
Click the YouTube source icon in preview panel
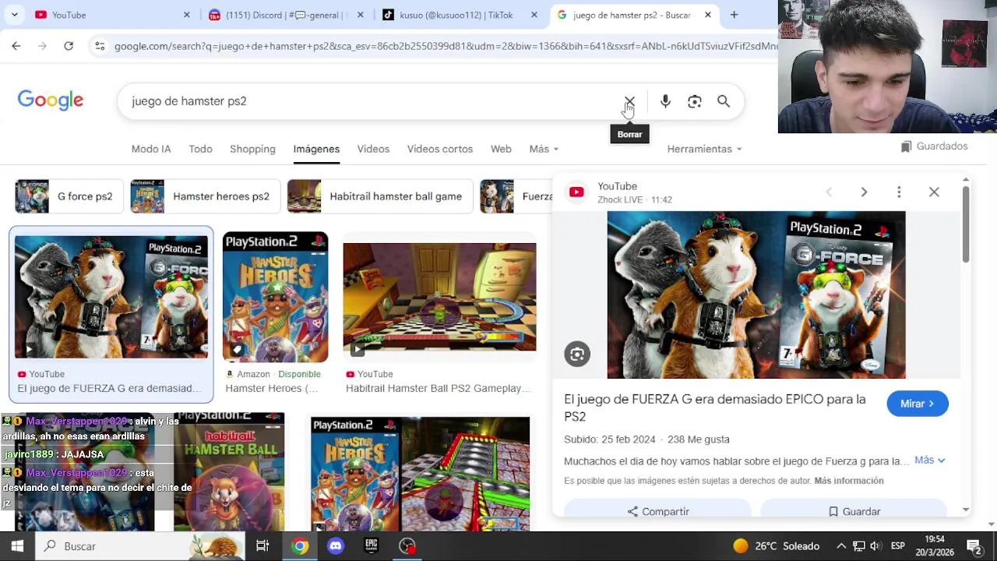[576, 192]
